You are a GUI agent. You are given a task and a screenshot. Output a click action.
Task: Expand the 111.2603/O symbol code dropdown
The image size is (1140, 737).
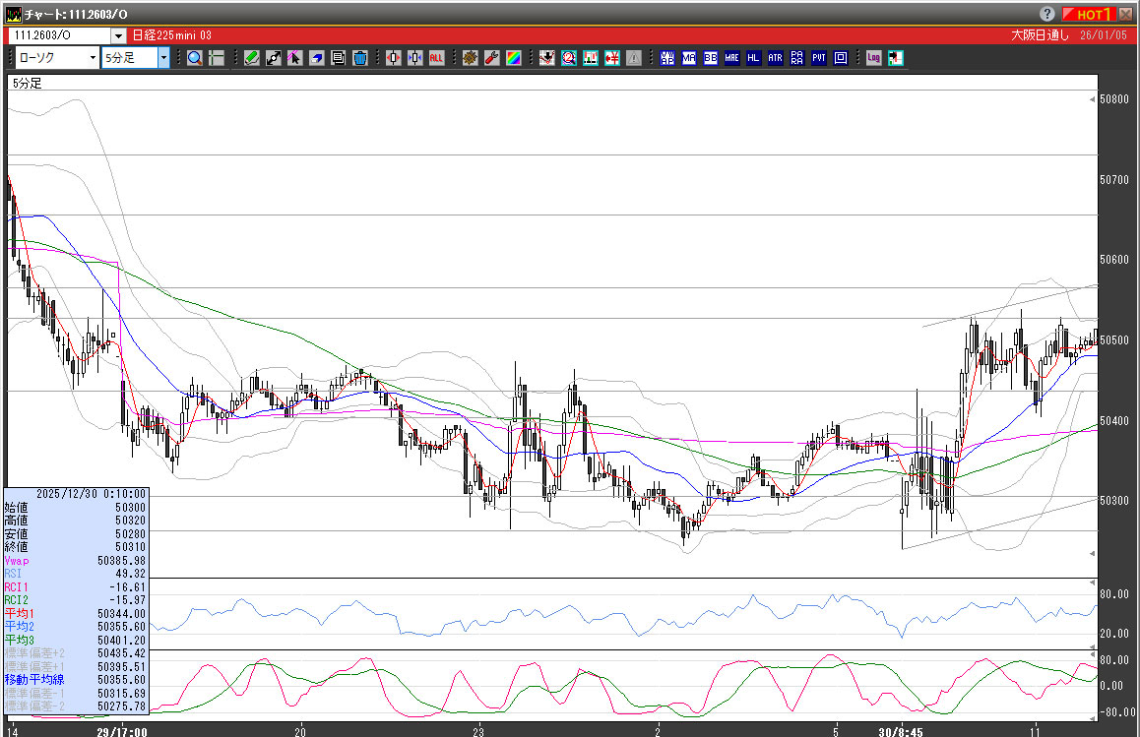118,35
